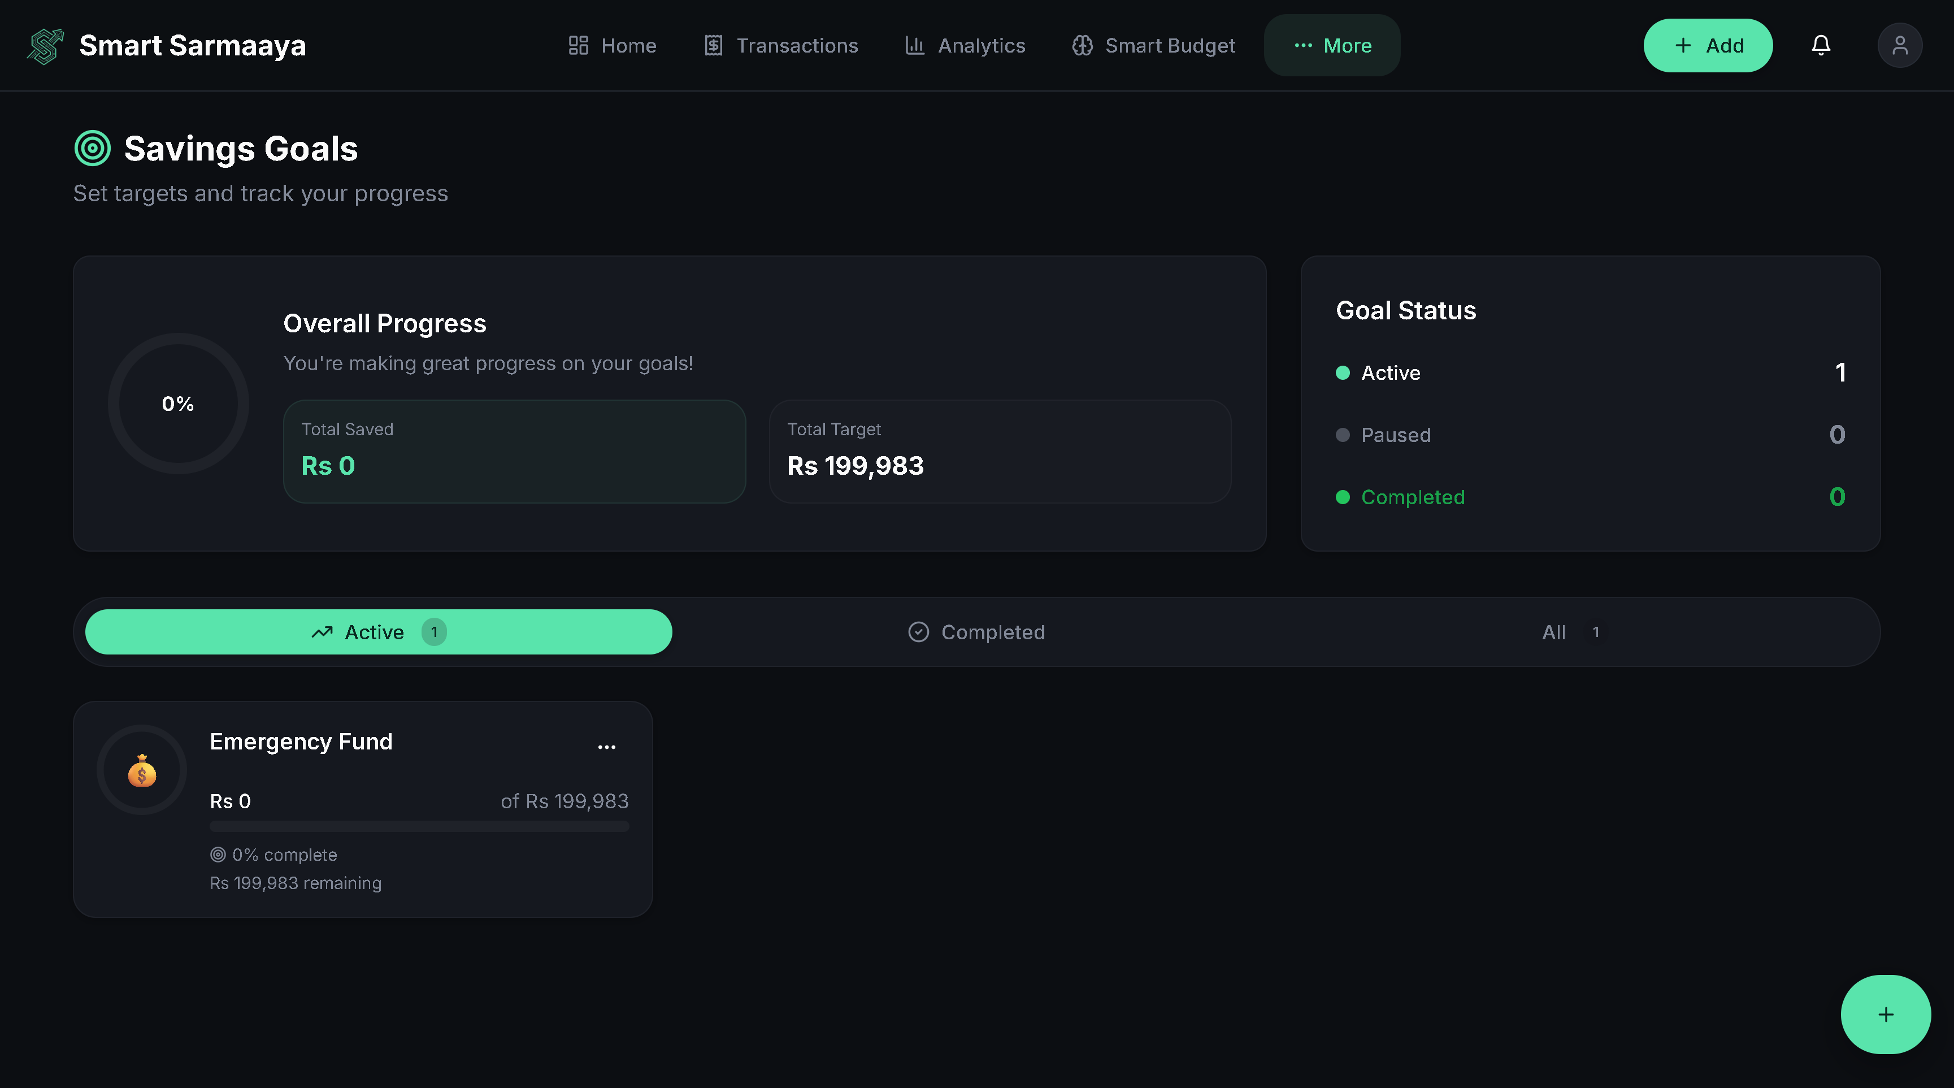
Task: Navigate to Analytics
Action: [x=965, y=46]
